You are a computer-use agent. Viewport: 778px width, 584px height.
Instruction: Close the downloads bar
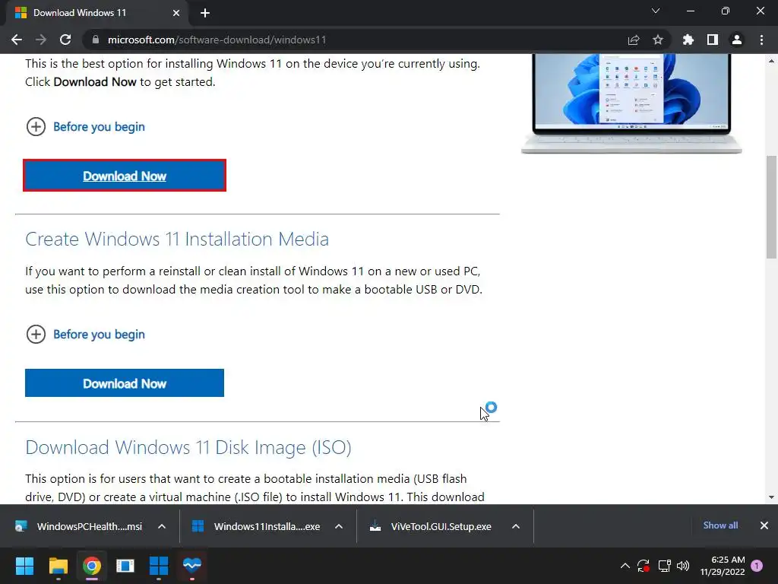[x=764, y=525]
